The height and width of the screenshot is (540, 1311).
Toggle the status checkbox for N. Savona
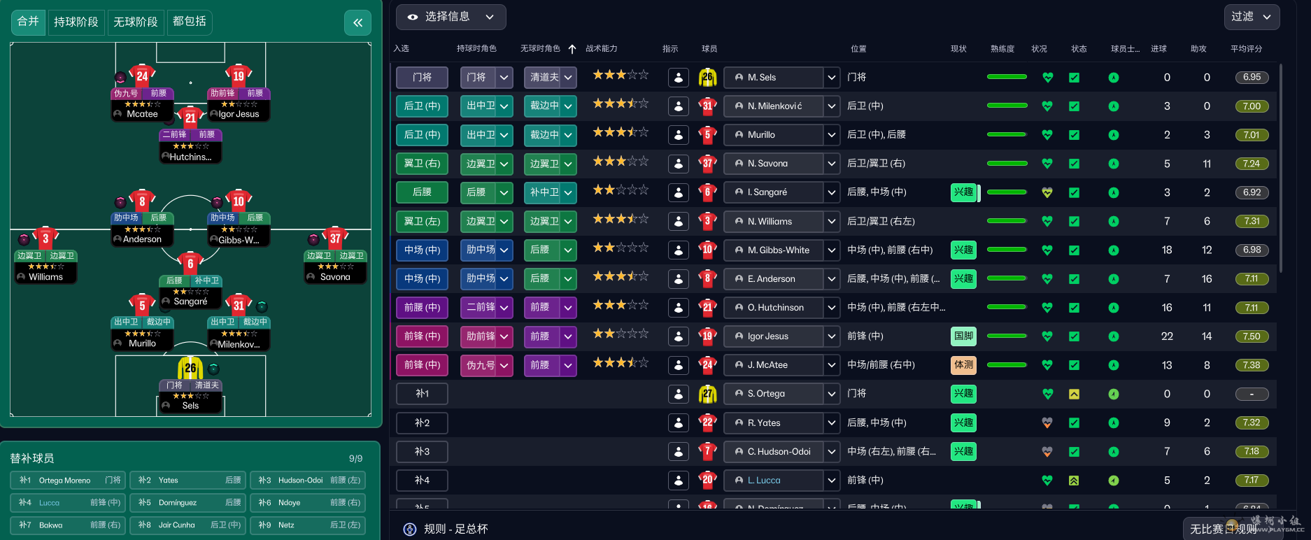(x=1074, y=164)
